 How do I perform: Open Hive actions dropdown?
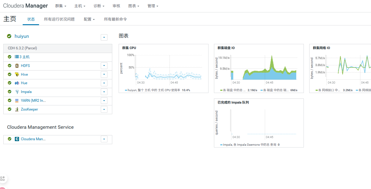click(104, 74)
